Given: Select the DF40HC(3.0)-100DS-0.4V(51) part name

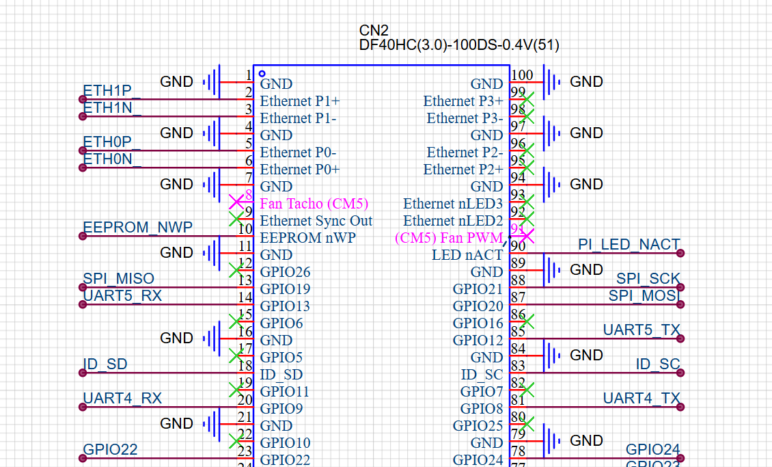Looking at the screenshot, I should pyautogui.click(x=459, y=45).
